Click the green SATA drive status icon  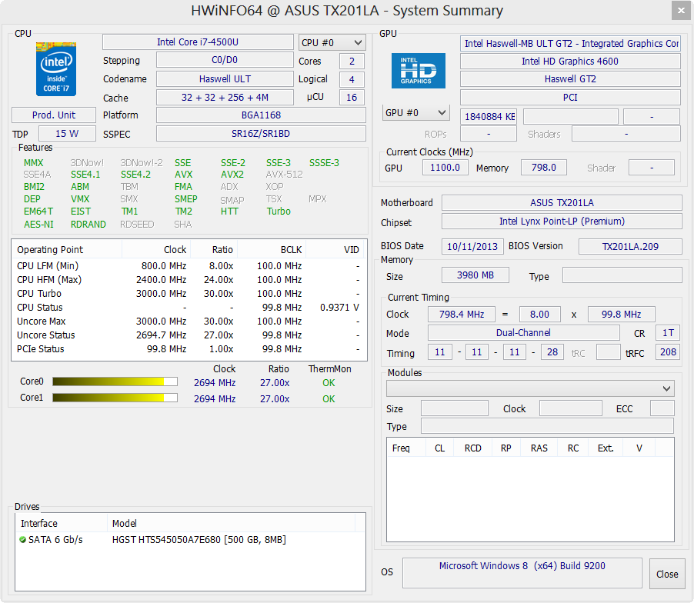pyautogui.click(x=22, y=539)
